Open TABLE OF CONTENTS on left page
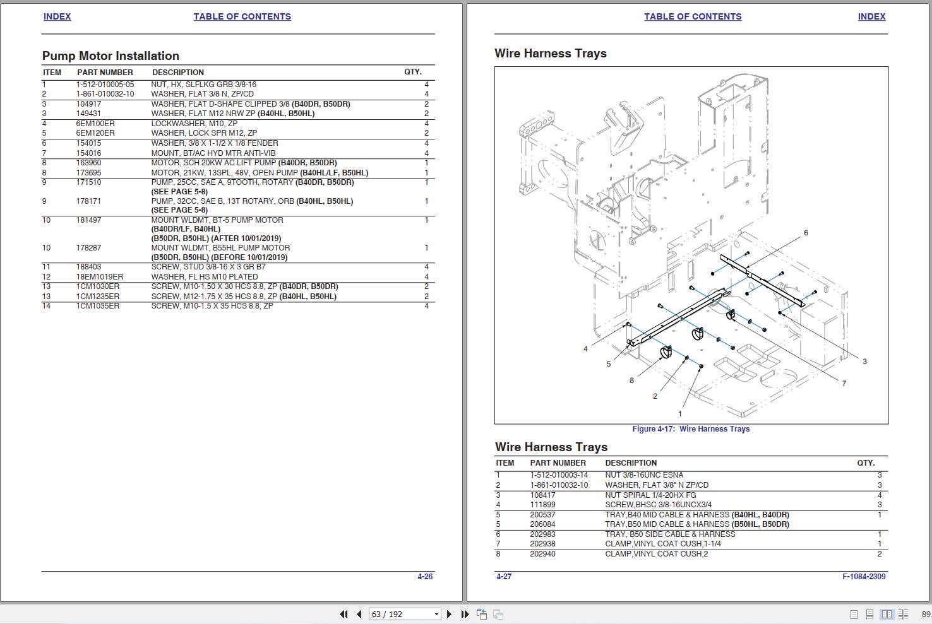Screen dimensions: 932x624 pyautogui.click(x=242, y=16)
